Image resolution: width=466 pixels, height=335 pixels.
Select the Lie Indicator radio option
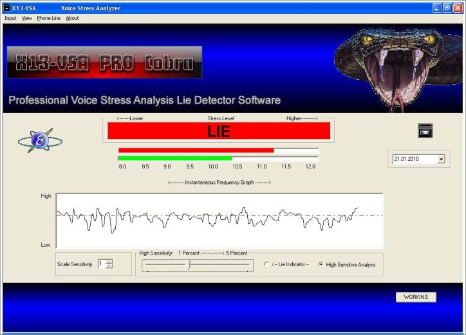267,264
